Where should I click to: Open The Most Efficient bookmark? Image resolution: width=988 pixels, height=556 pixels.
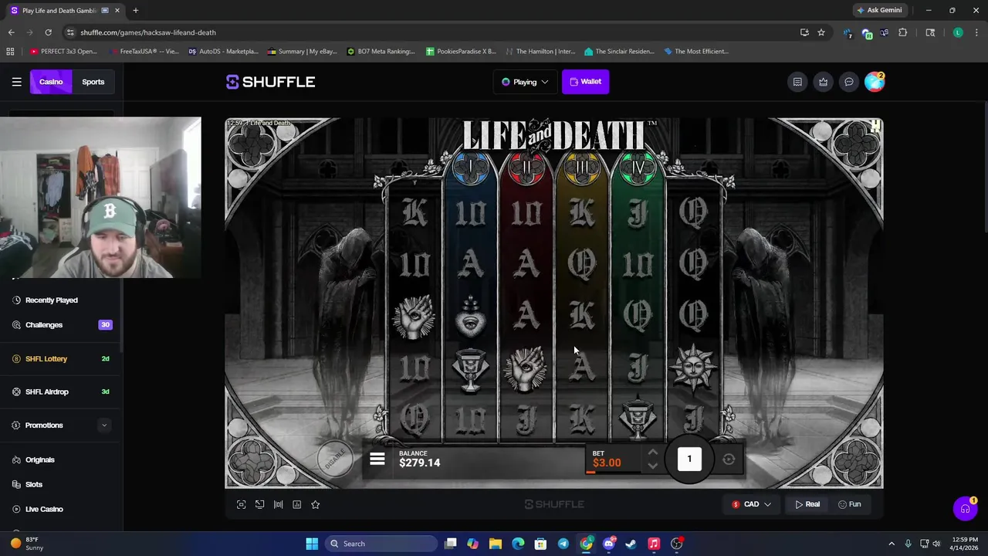point(696,52)
